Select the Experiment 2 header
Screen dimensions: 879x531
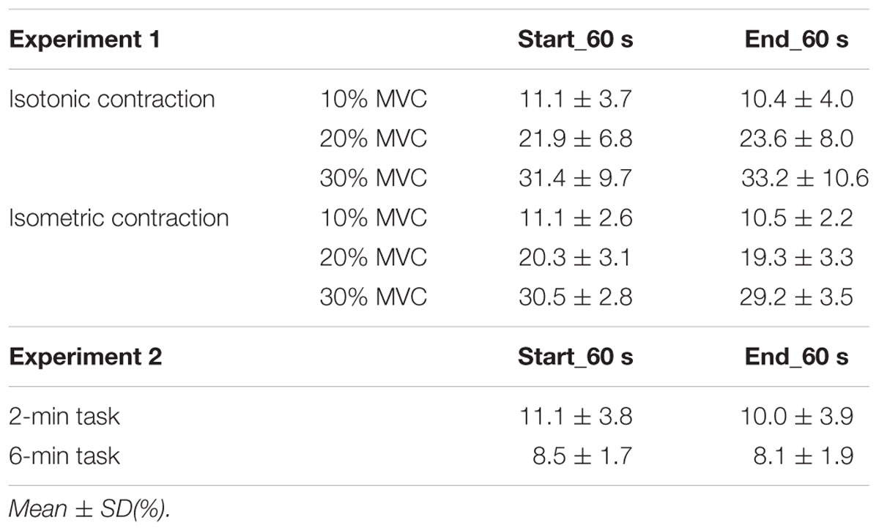point(85,357)
